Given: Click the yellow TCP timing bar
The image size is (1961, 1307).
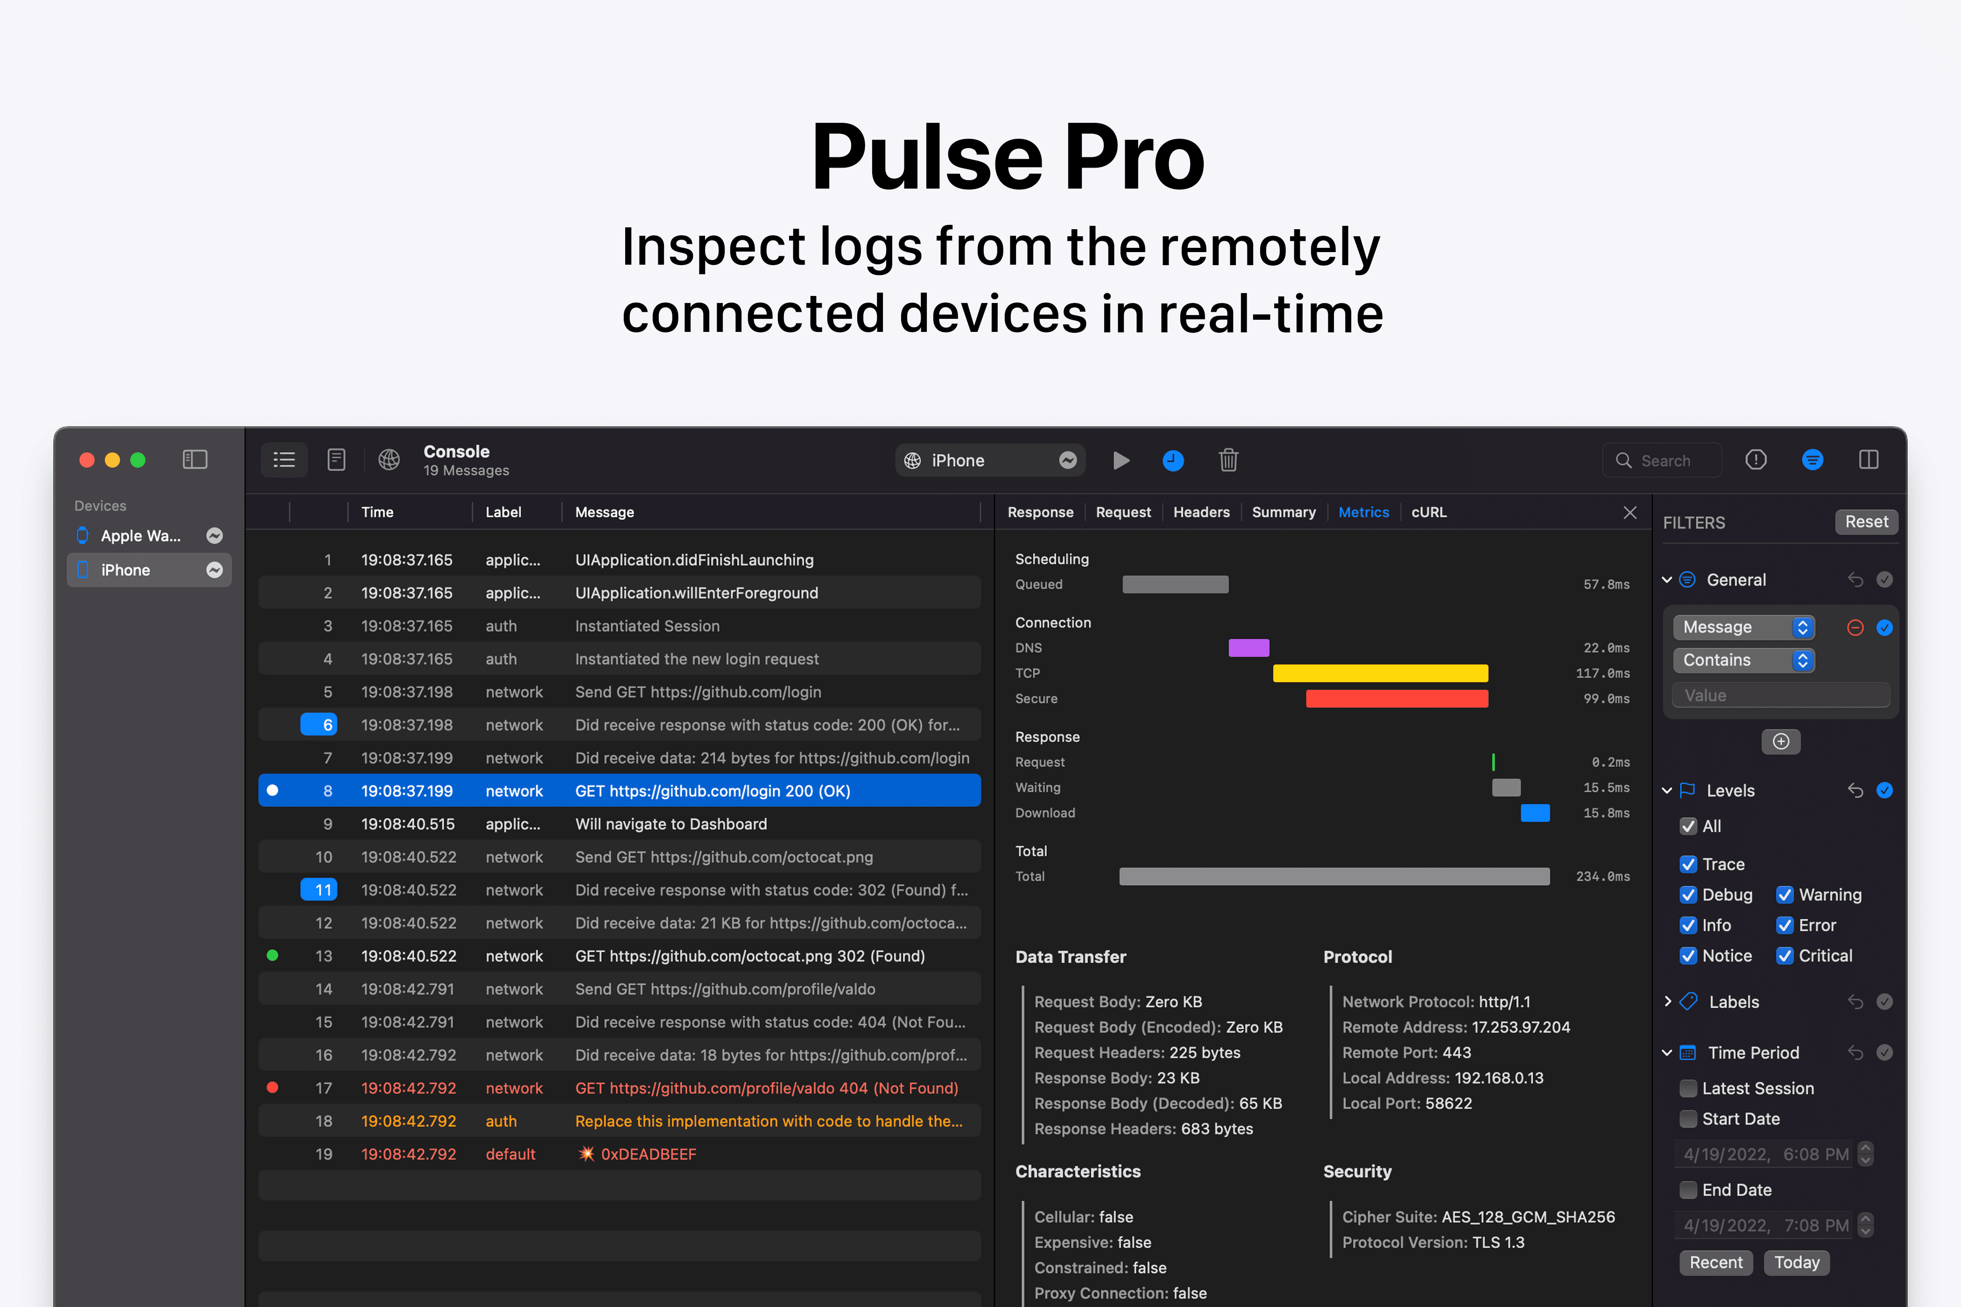Looking at the screenshot, I should 1380,673.
